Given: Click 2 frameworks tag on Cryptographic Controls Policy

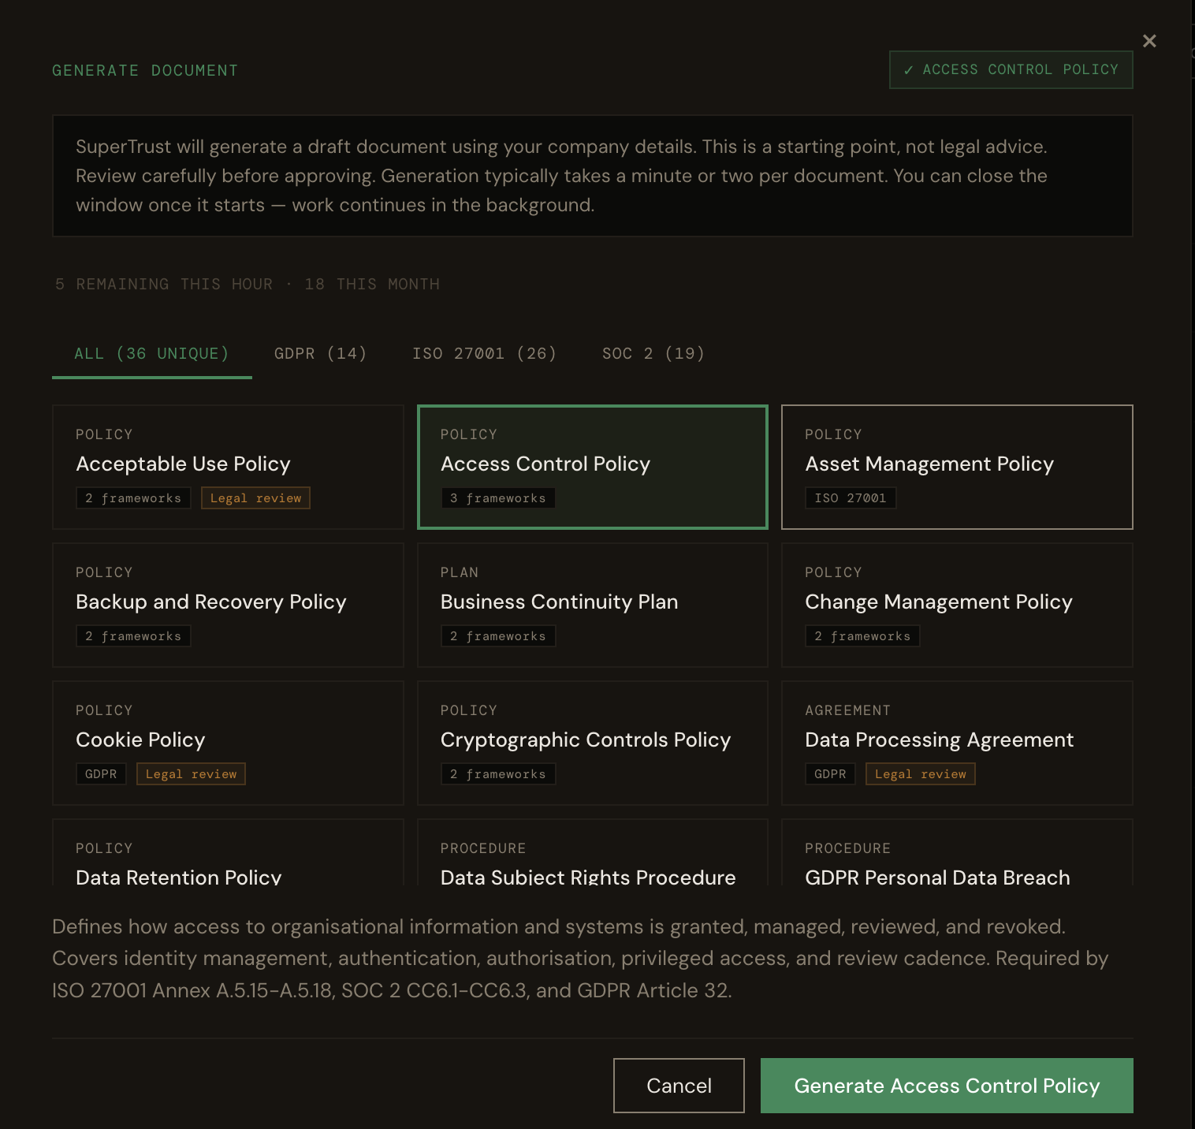Looking at the screenshot, I should pyautogui.click(x=497, y=774).
